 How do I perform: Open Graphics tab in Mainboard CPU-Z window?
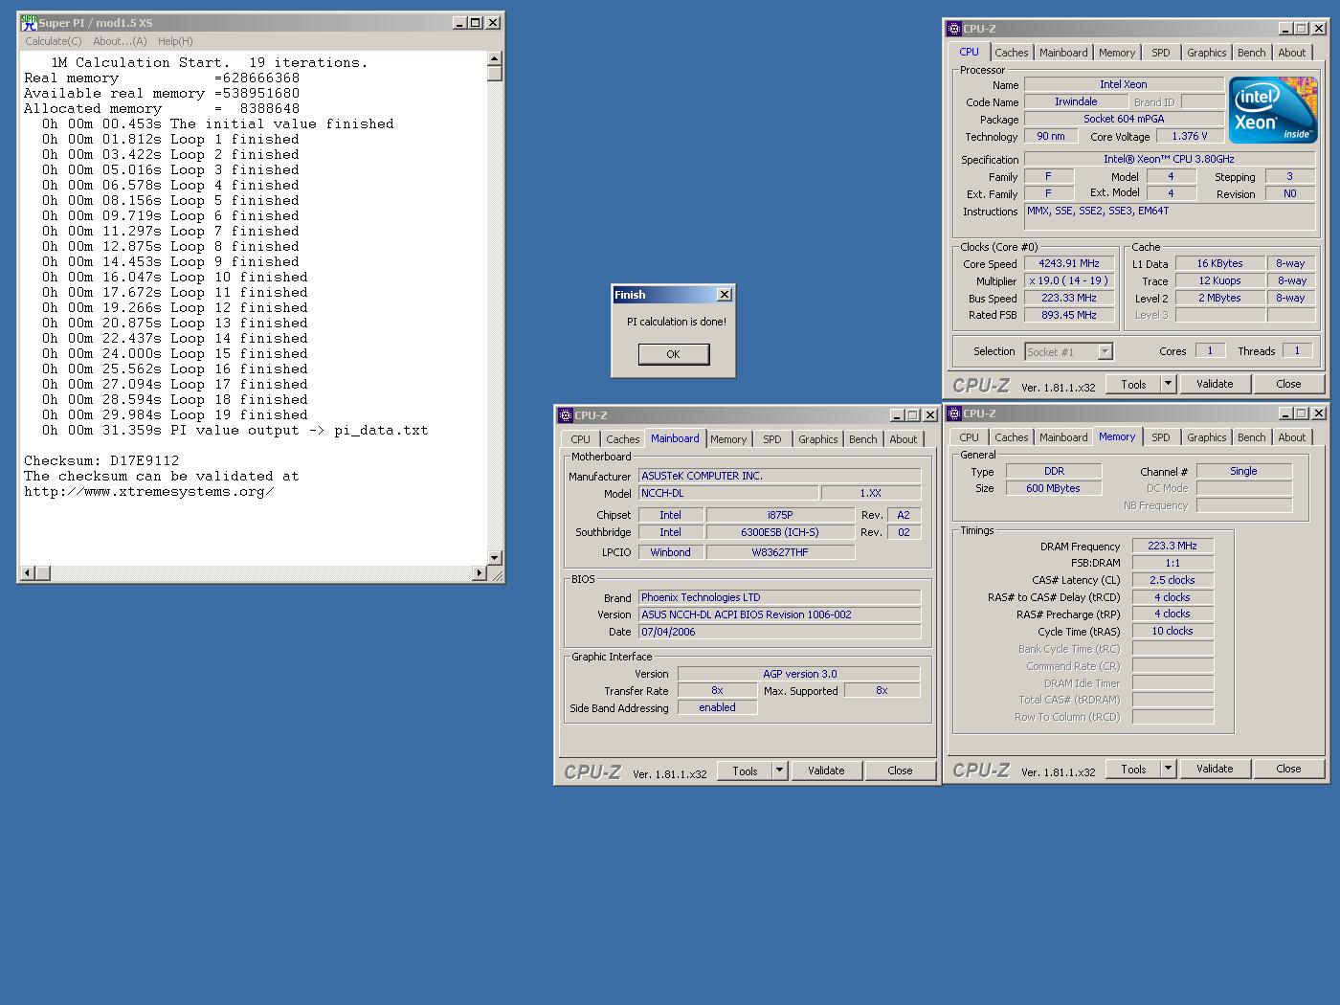coord(817,439)
